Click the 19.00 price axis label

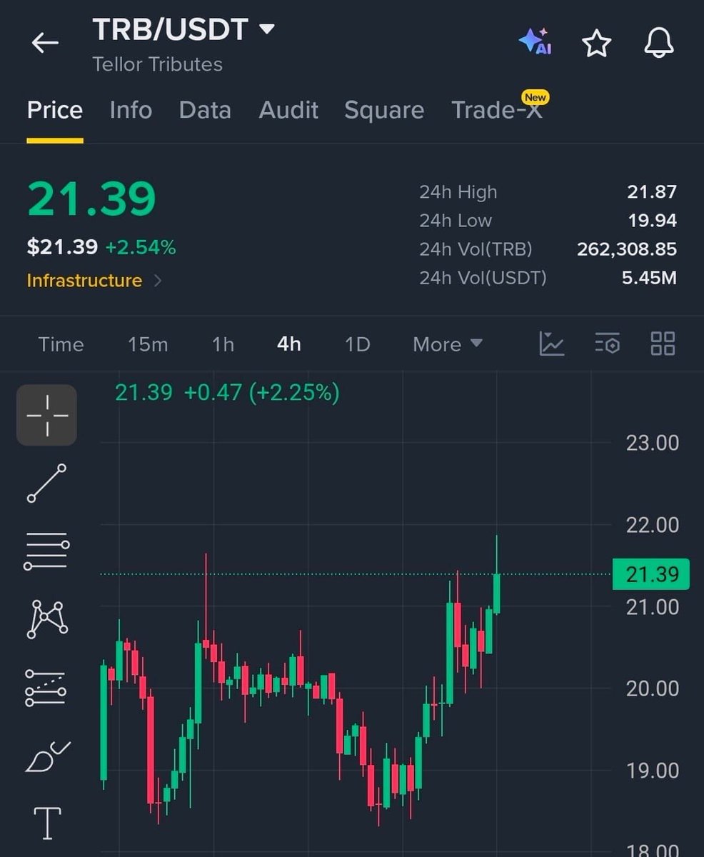point(653,771)
